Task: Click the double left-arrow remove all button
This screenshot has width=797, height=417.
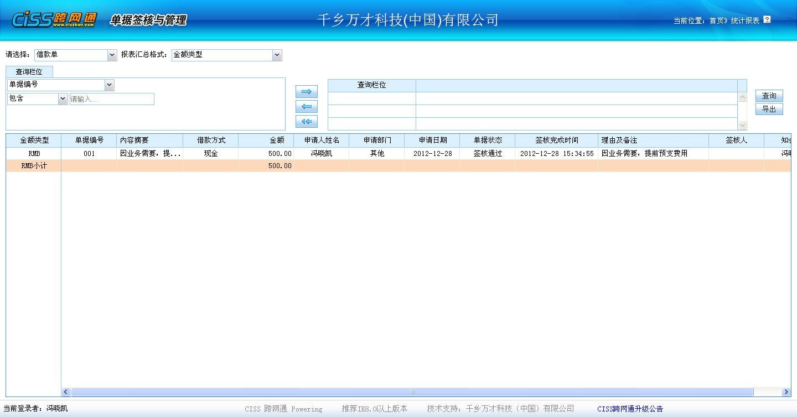Action: pos(306,122)
